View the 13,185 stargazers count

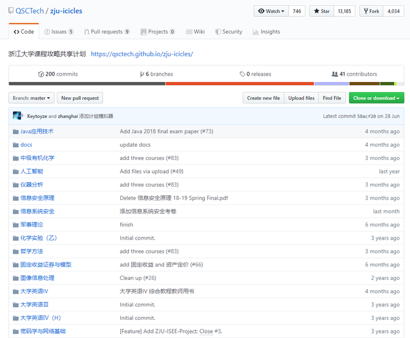click(x=345, y=11)
